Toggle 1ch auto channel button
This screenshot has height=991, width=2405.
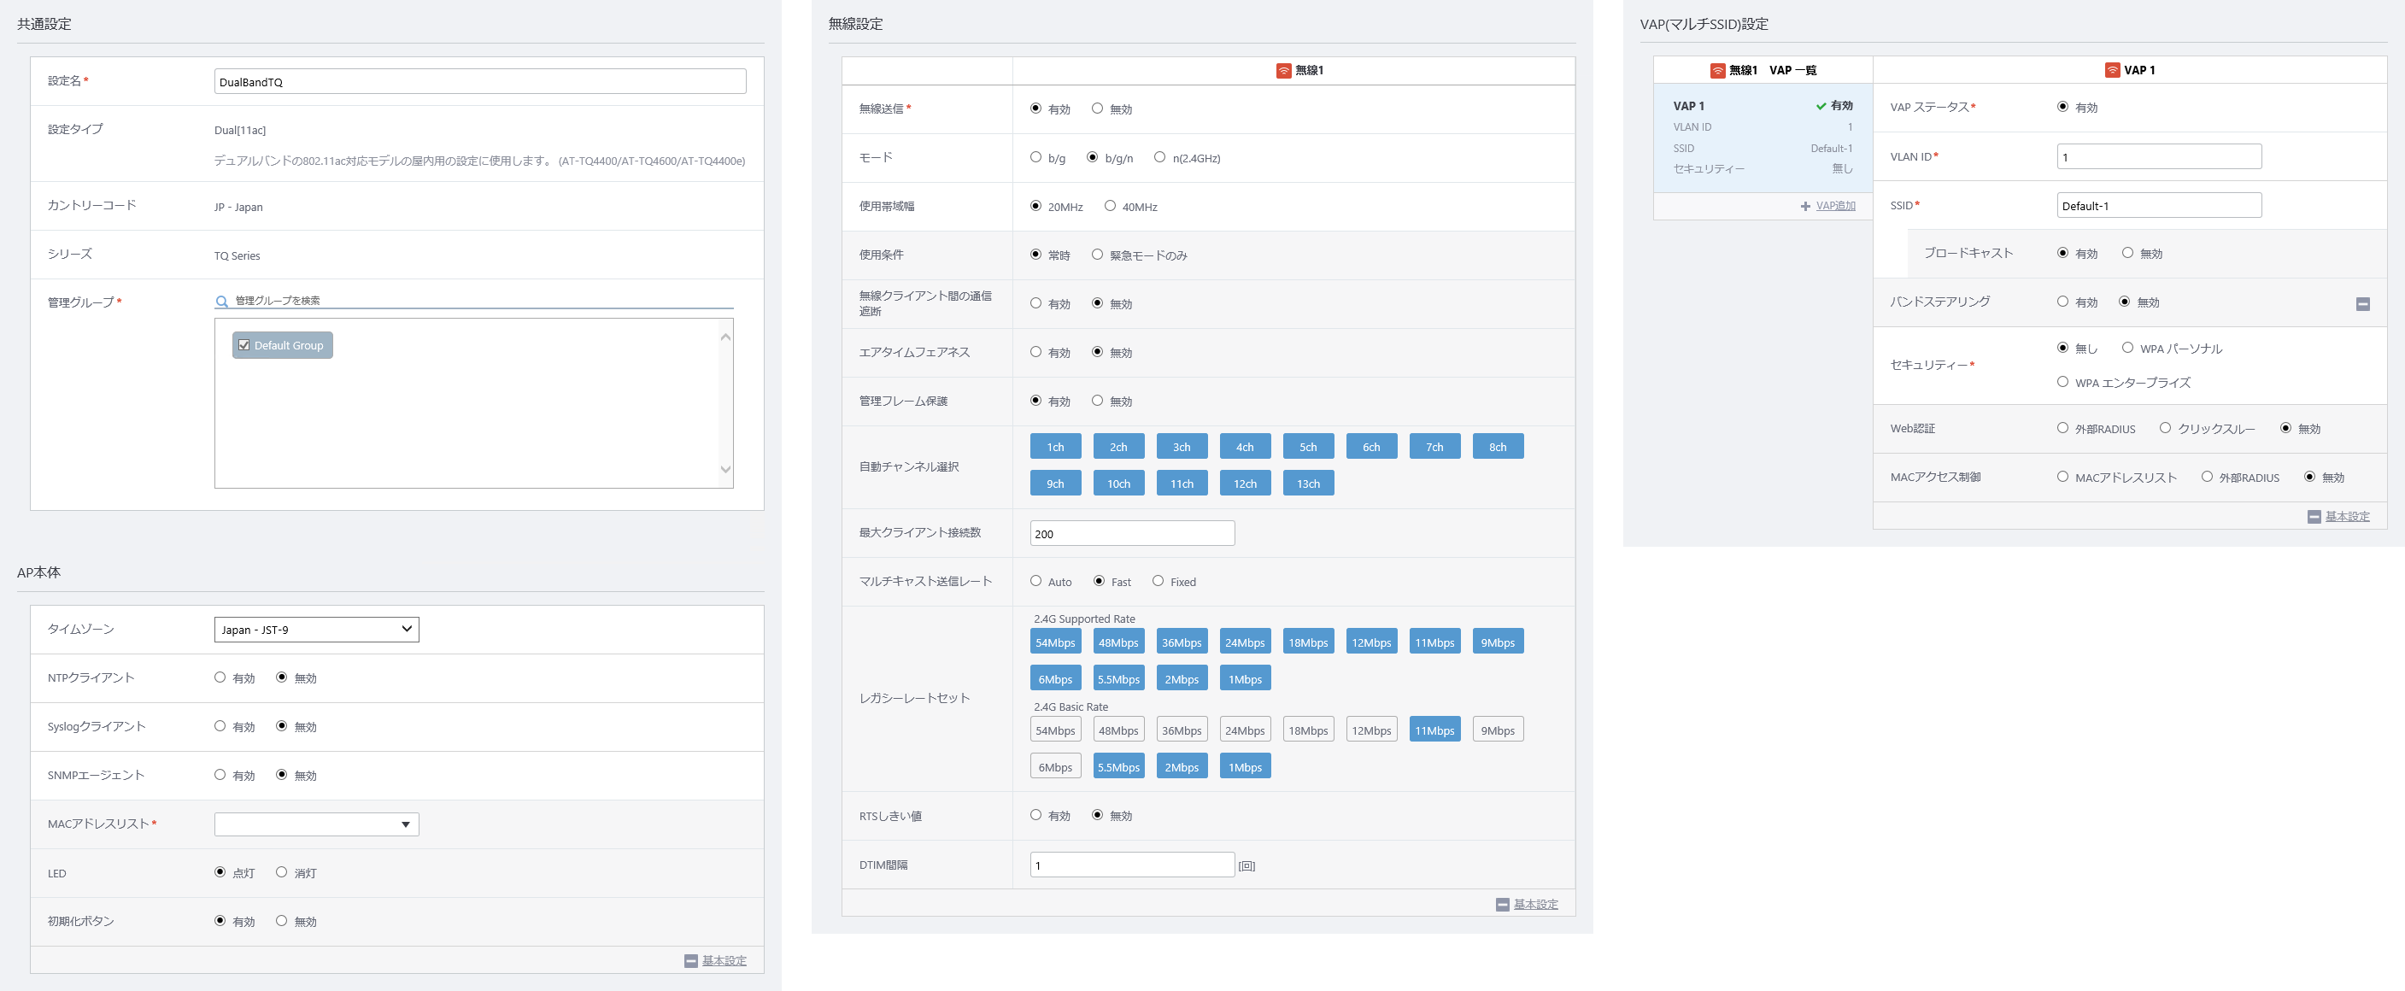pos(1055,447)
